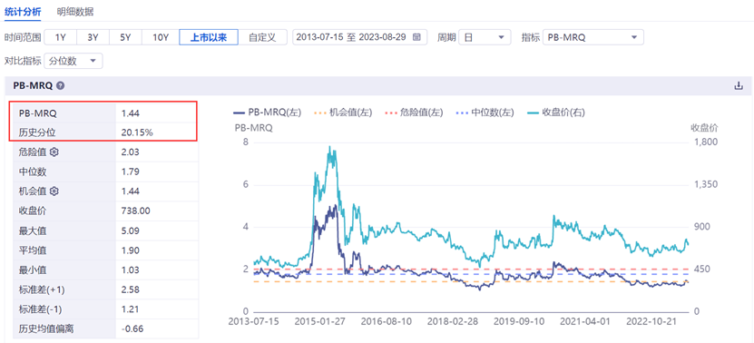
Task: Select the 上市以来 time range button
Action: pos(209,37)
